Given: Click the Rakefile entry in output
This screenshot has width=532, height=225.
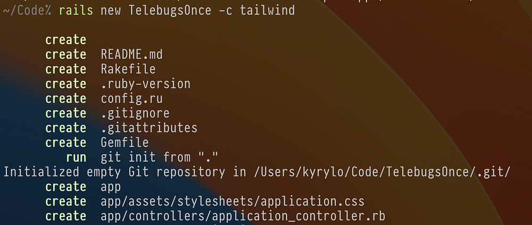Looking at the screenshot, I should 128,69.
